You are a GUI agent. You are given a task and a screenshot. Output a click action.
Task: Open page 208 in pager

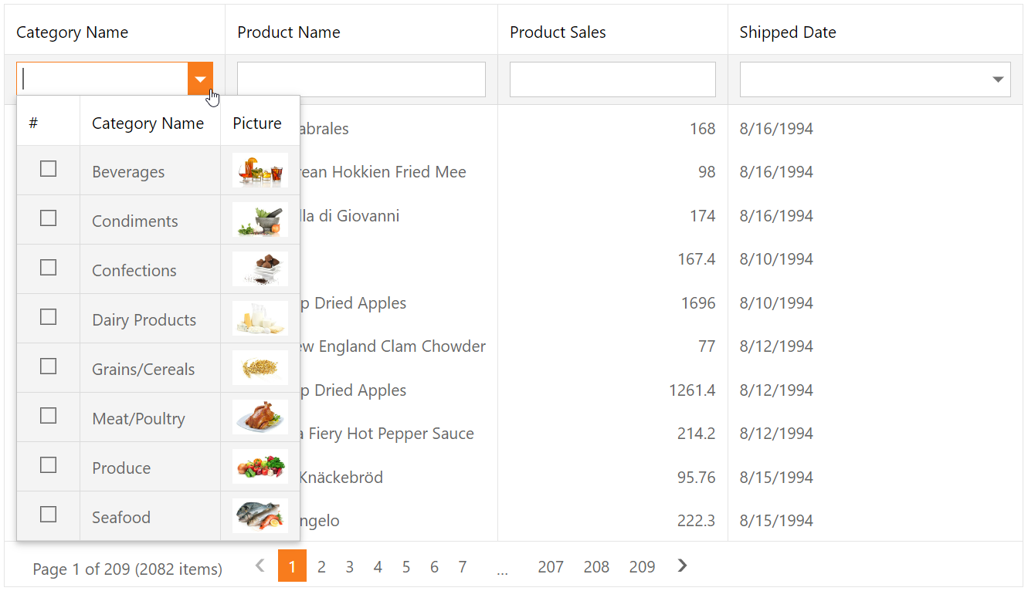click(596, 567)
